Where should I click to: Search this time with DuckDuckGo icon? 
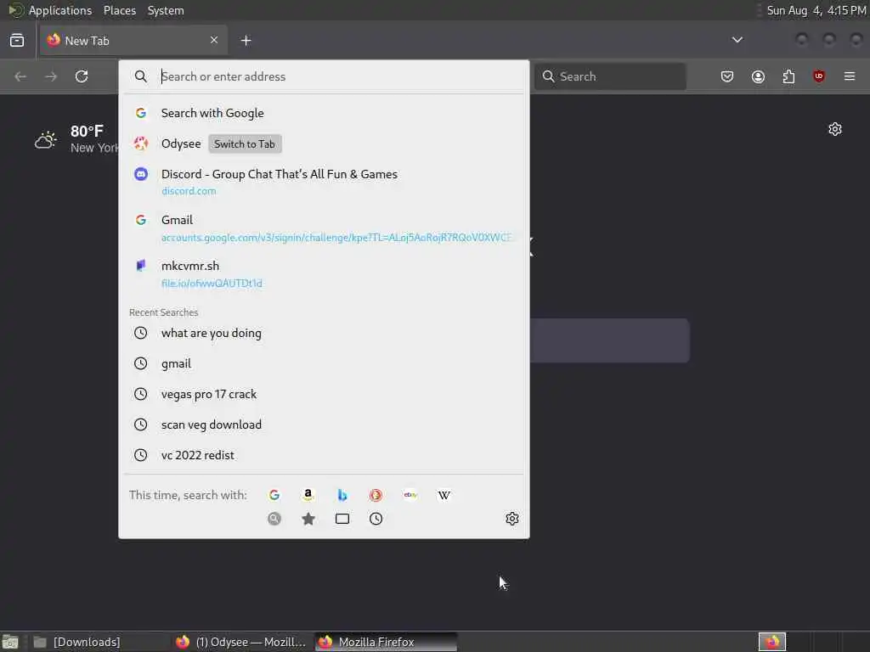(376, 495)
